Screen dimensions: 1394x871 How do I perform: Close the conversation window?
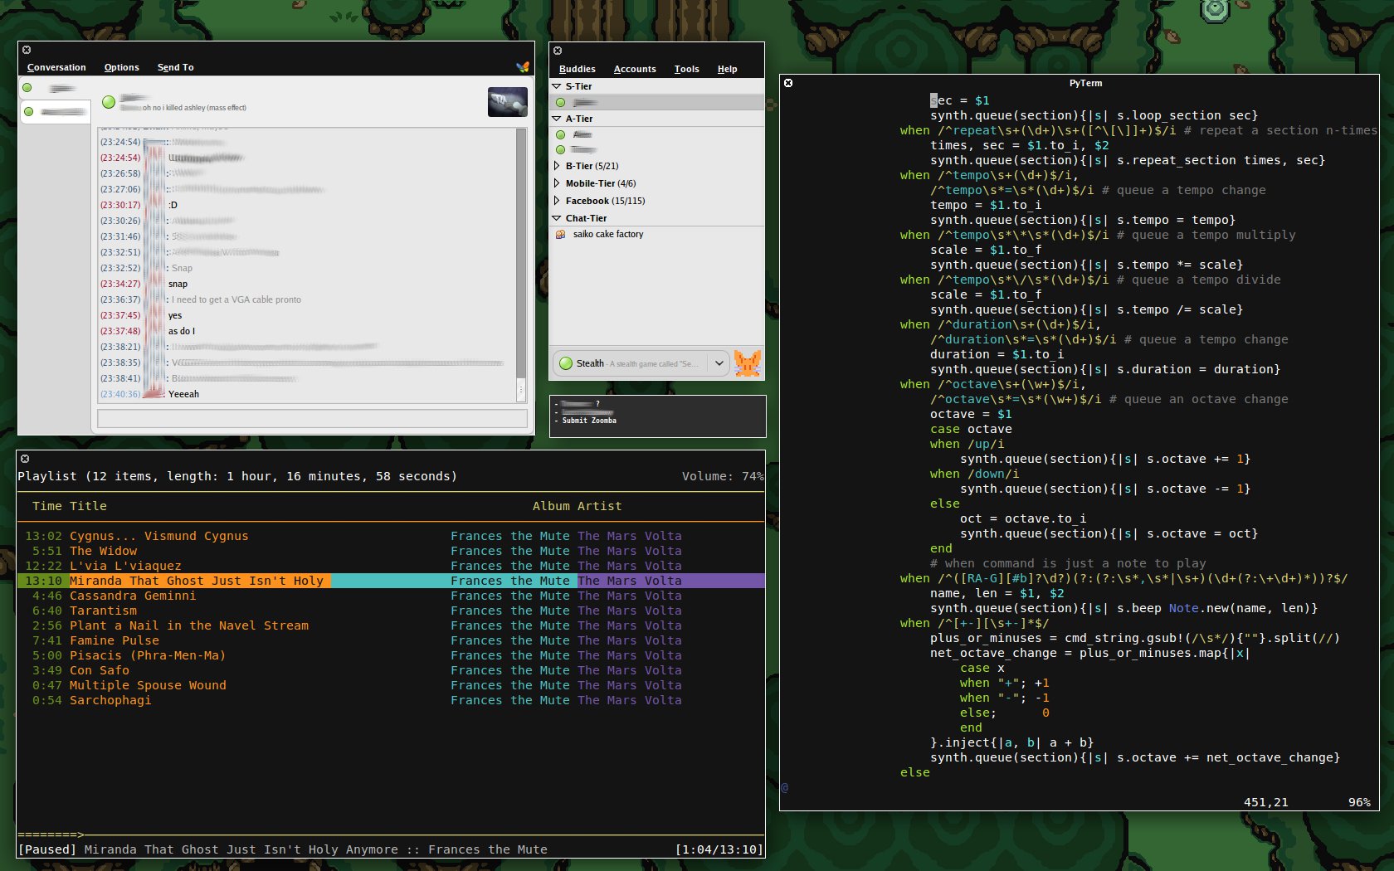click(27, 50)
